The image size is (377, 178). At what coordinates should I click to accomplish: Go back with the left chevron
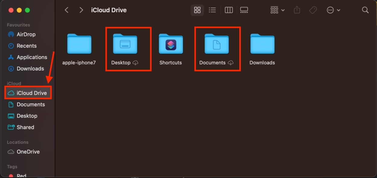(x=67, y=10)
